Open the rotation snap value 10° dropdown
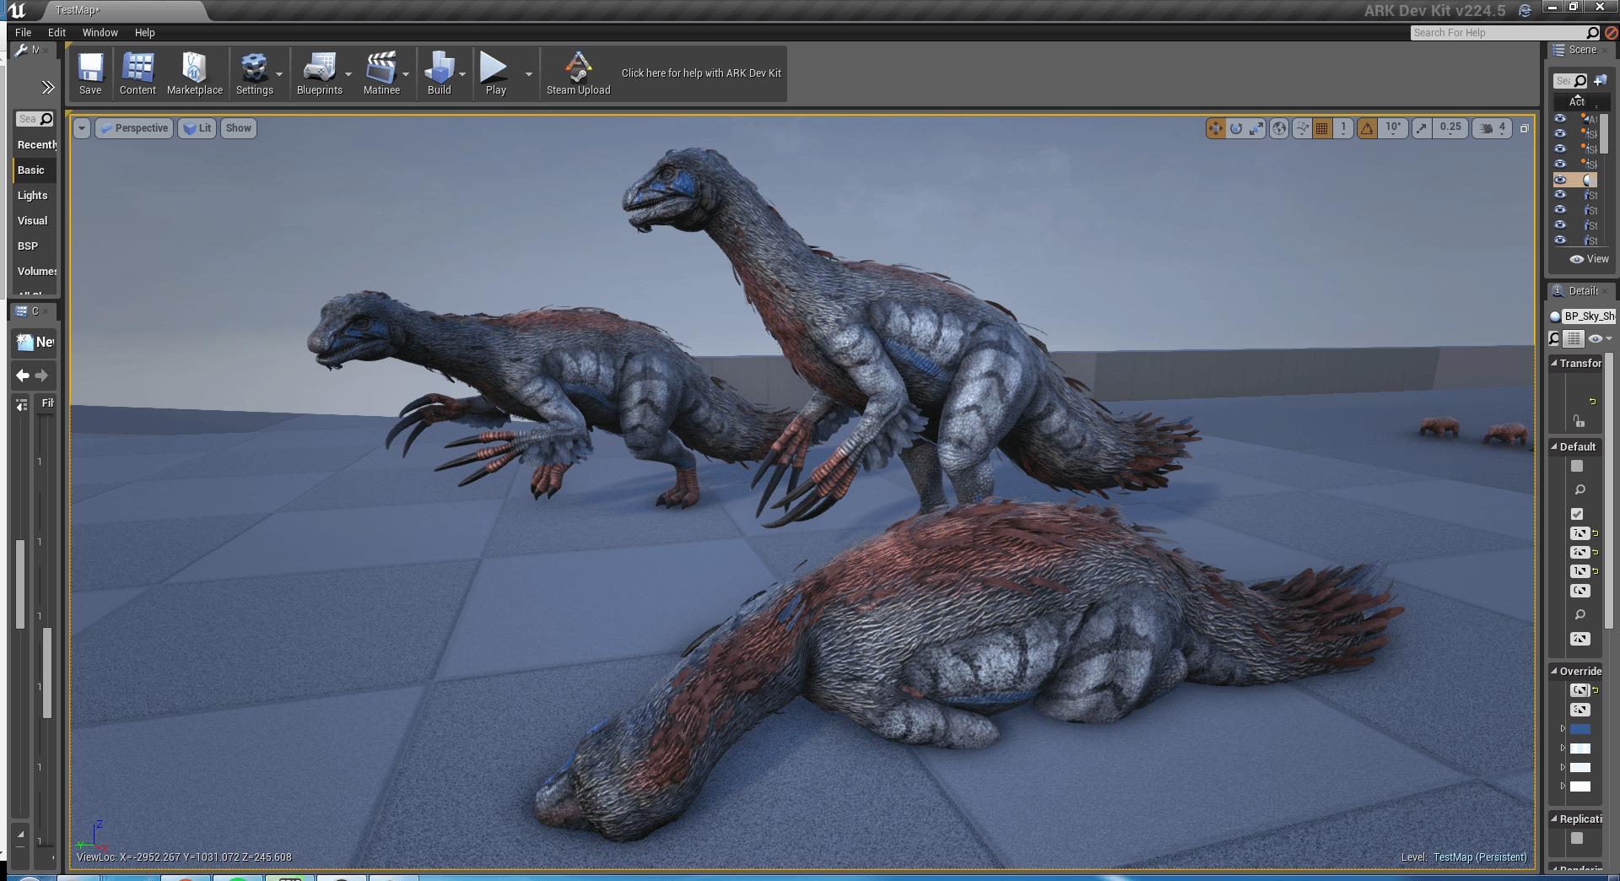Viewport: 1620px width, 881px height. pyautogui.click(x=1393, y=128)
